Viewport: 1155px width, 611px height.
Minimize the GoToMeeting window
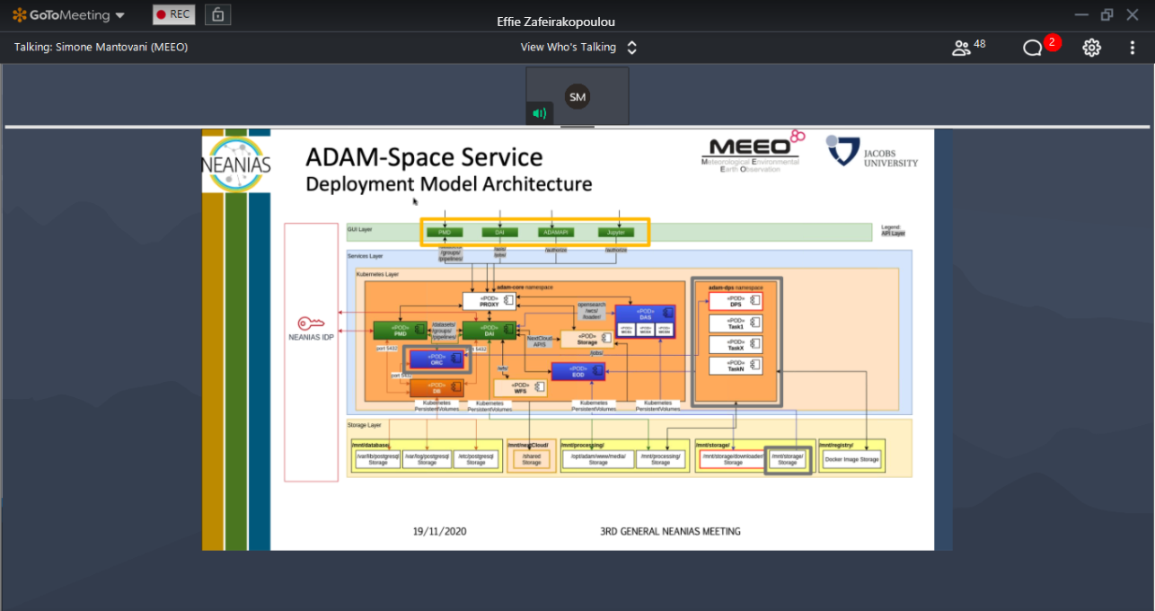coord(1082,14)
